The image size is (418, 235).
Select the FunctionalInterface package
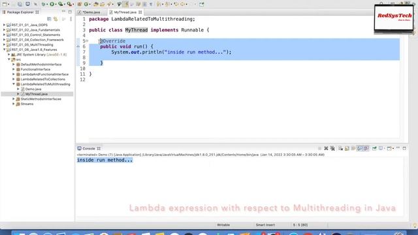tap(35, 69)
